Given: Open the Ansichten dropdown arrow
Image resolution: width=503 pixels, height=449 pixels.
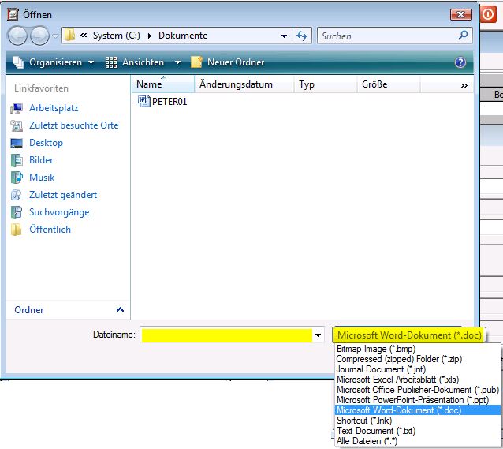Looking at the screenshot, I should [x=177, y=62].
